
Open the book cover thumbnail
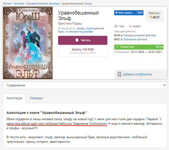[28, 43]
